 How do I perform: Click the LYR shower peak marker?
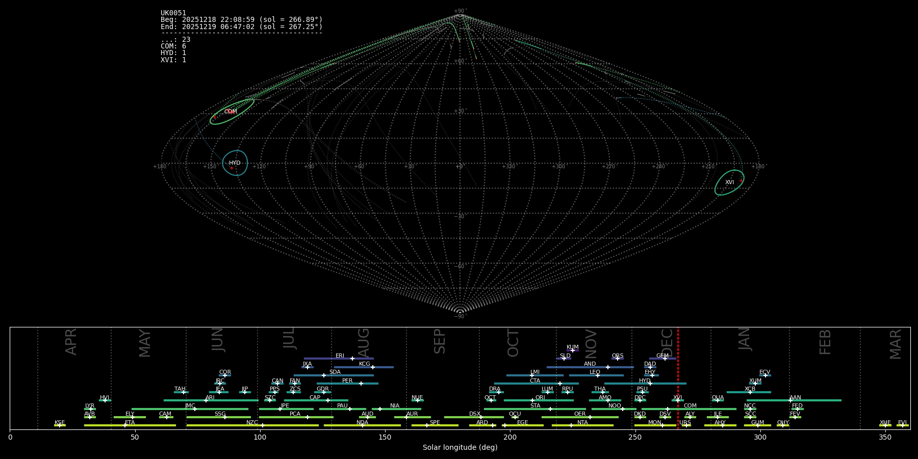point(91,409)
